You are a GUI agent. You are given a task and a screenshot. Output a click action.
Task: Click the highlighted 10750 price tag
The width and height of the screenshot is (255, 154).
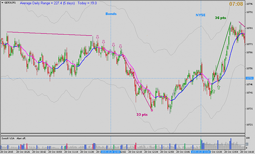(x=250, y=78)
